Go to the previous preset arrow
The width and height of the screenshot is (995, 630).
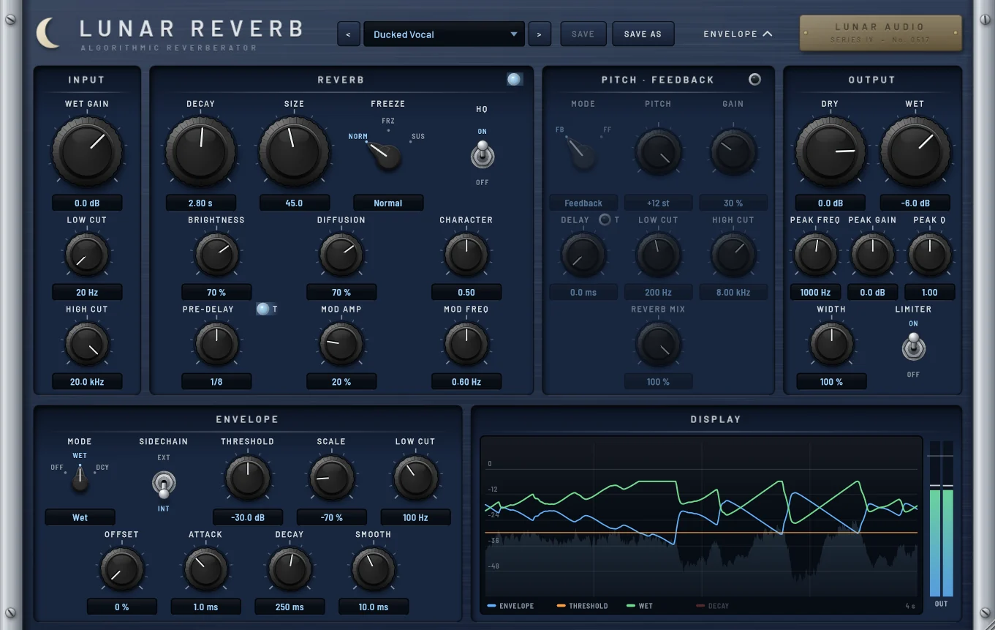(x=349, y=34)
